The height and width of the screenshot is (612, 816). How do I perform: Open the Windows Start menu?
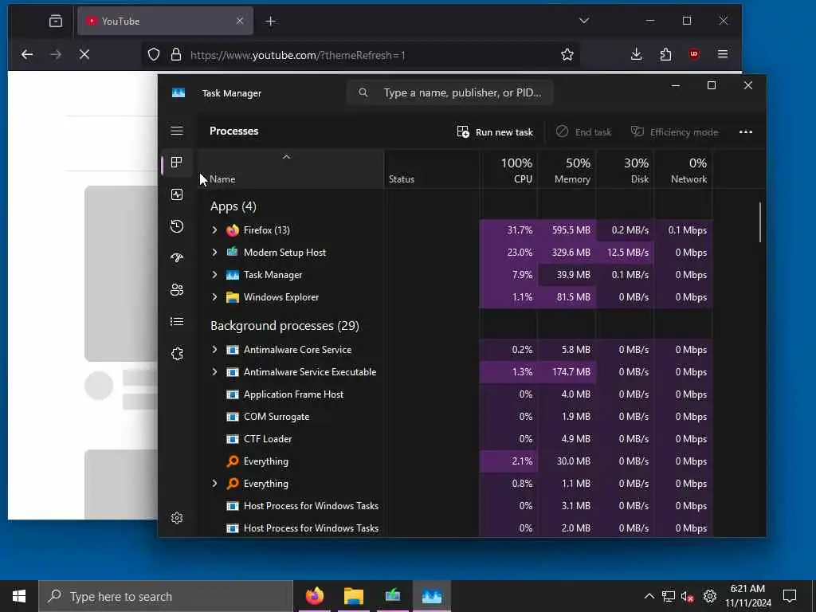pyautogui.click(x=19, y=596)
